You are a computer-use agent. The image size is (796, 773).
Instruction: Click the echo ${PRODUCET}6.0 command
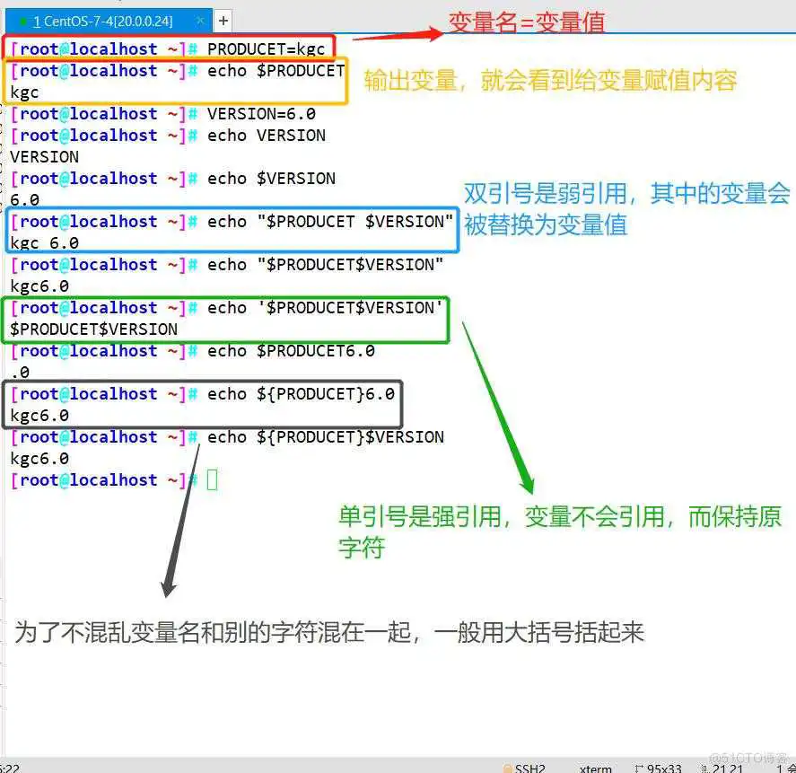tap(301, 394)
